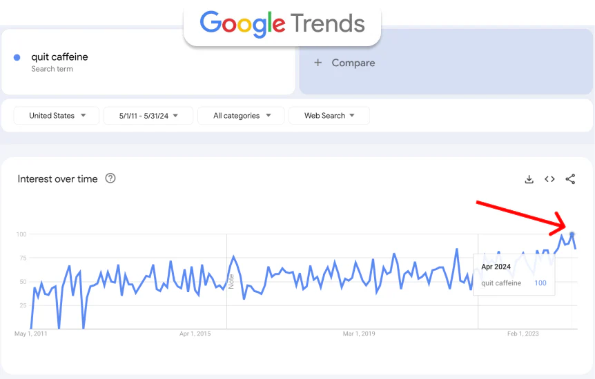
Task: Expand the All categories dropdown
Action: tap(241, 116)
